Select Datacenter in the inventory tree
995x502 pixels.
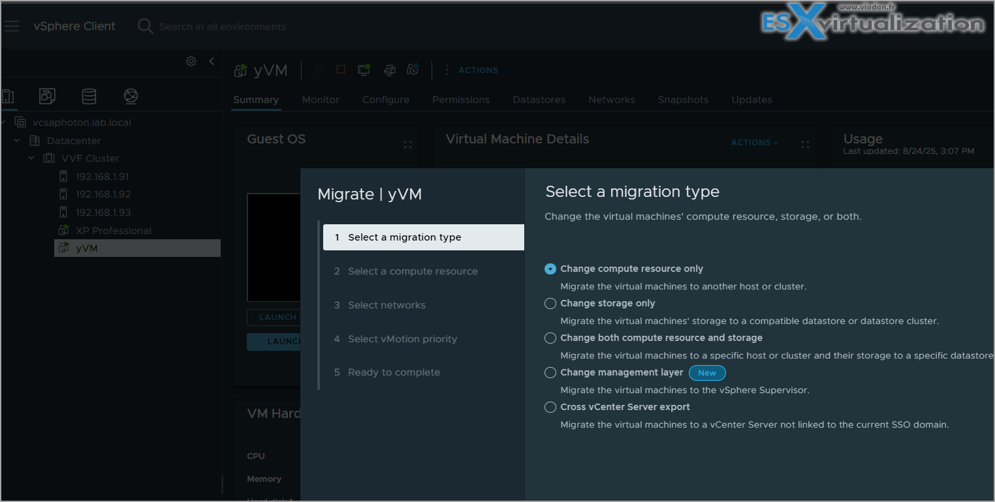[x=74, y=141]
